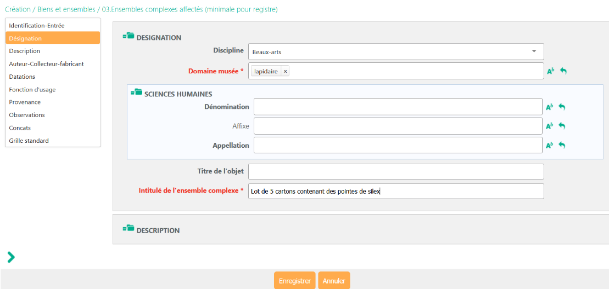
Task: Open the Discipline dropdown showing Beaux-arts
Action: [x=395, y=52]
